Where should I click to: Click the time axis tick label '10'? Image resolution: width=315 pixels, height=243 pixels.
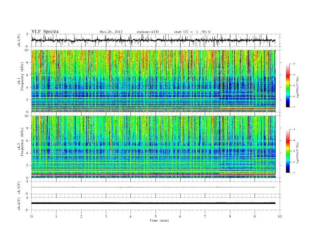coord(280,216)
